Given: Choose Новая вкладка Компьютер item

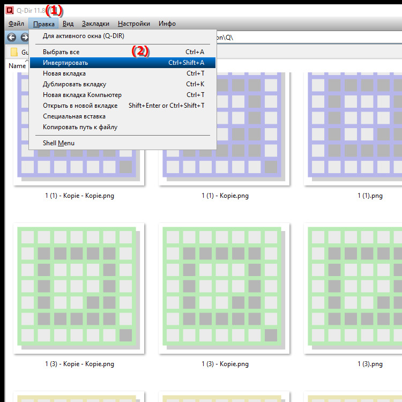Looking at the screenshot, I should 123,95.
